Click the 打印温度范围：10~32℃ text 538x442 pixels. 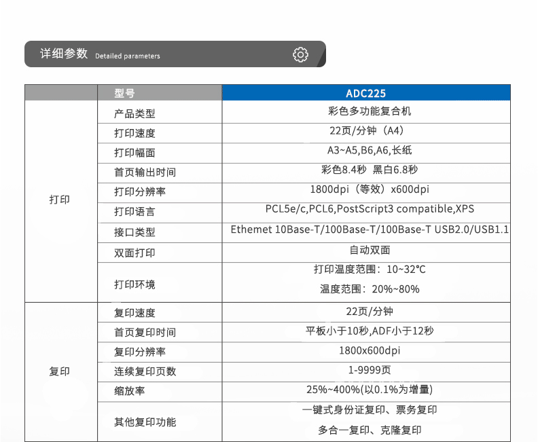(x=370, y=270)
